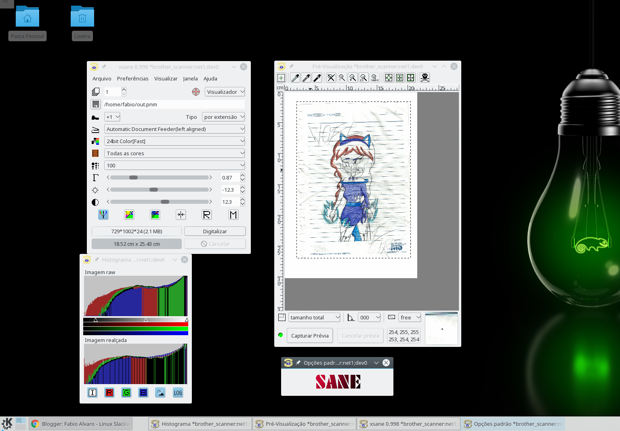
Task: Open the Preferências menu
Action: pyautogui.click(x=132, y=78)
